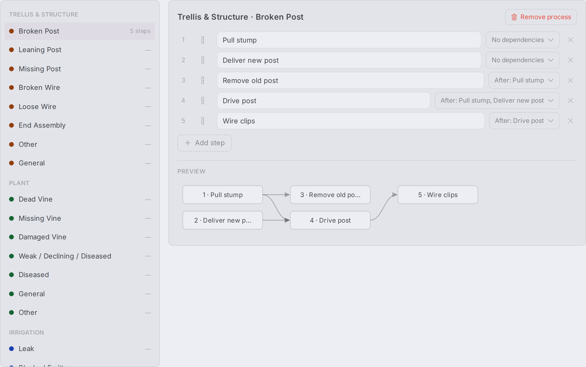
Task: Click drag handle for Deliver new post step
Action: [x=203, y=60]
